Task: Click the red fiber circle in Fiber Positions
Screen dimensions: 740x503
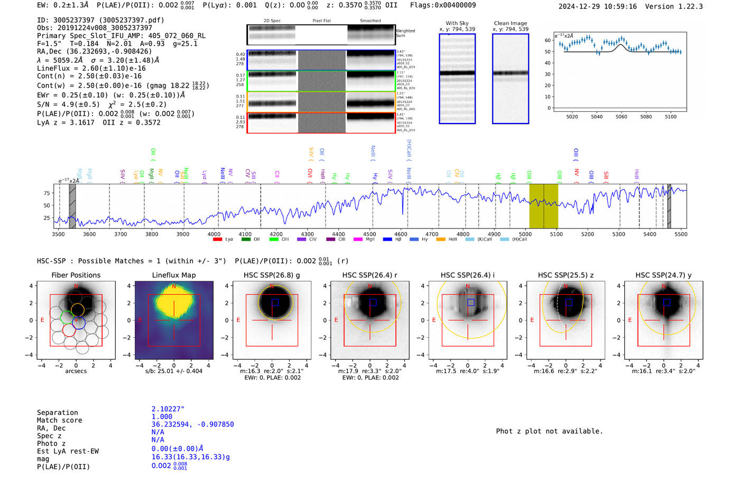Action: click(x=69, y=330)
